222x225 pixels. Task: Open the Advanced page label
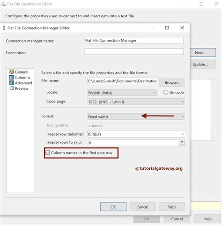click(23, 83)
